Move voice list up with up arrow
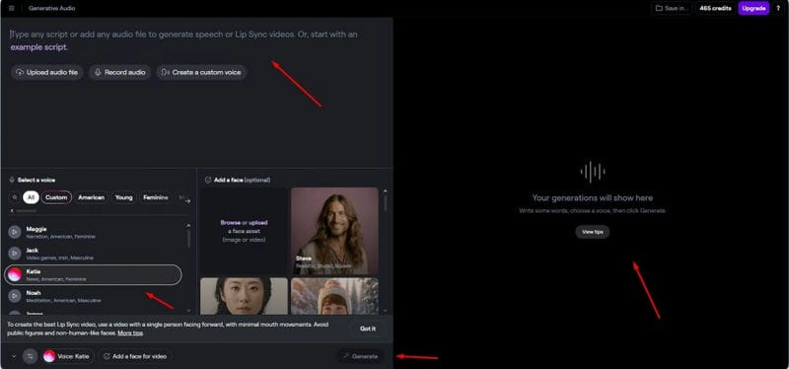The image size is (789, 369). (188, 226)
